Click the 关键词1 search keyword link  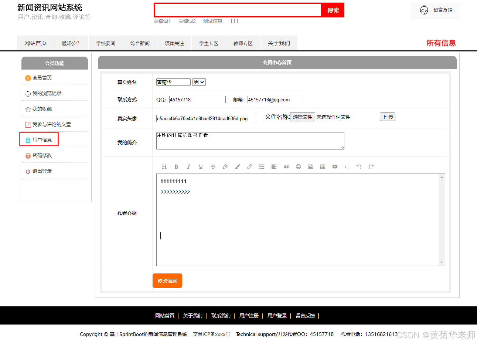[162, 21]
